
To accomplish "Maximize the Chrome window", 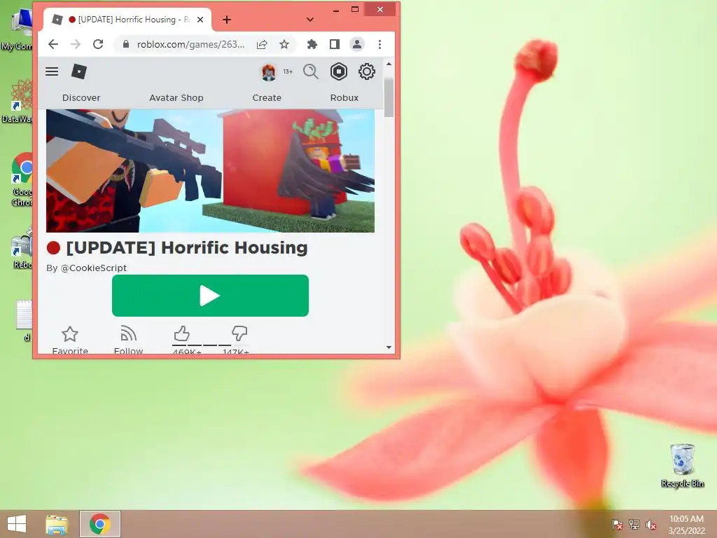I will coord(355,10).
